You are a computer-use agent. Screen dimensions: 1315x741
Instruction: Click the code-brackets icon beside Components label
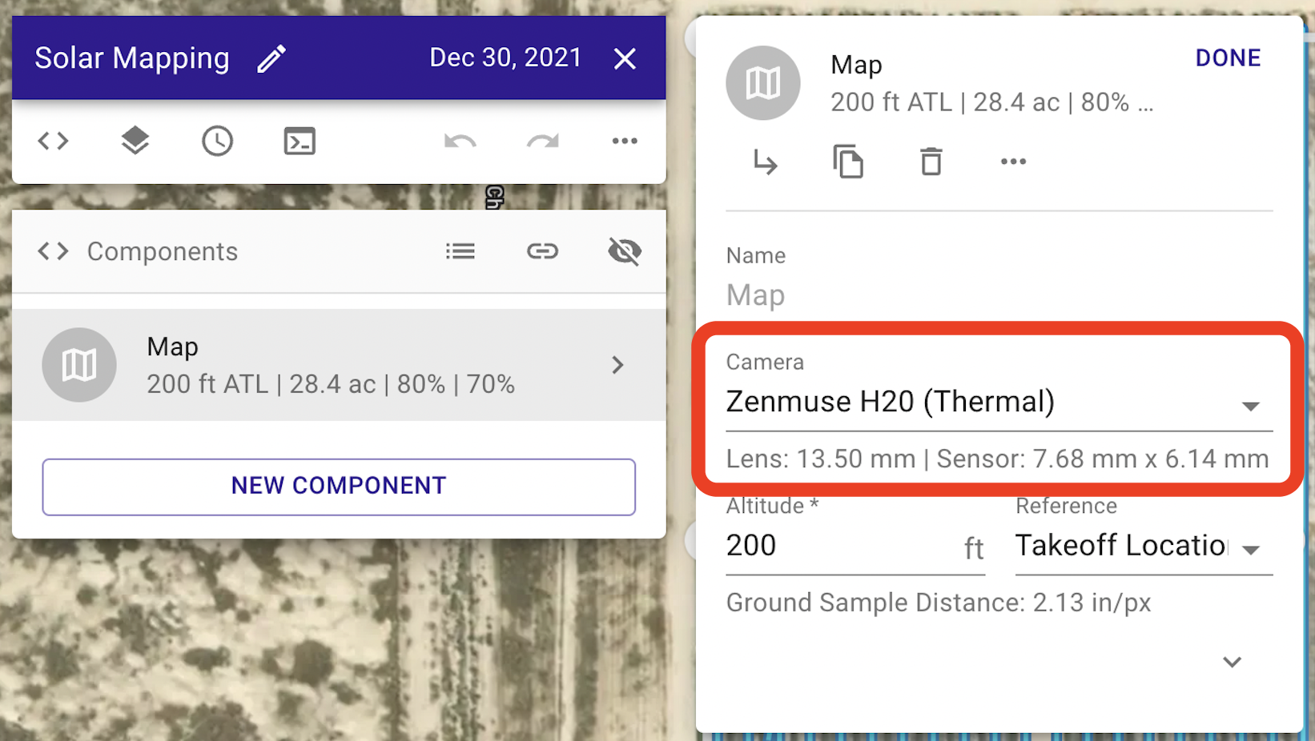[x=54, y=251]
